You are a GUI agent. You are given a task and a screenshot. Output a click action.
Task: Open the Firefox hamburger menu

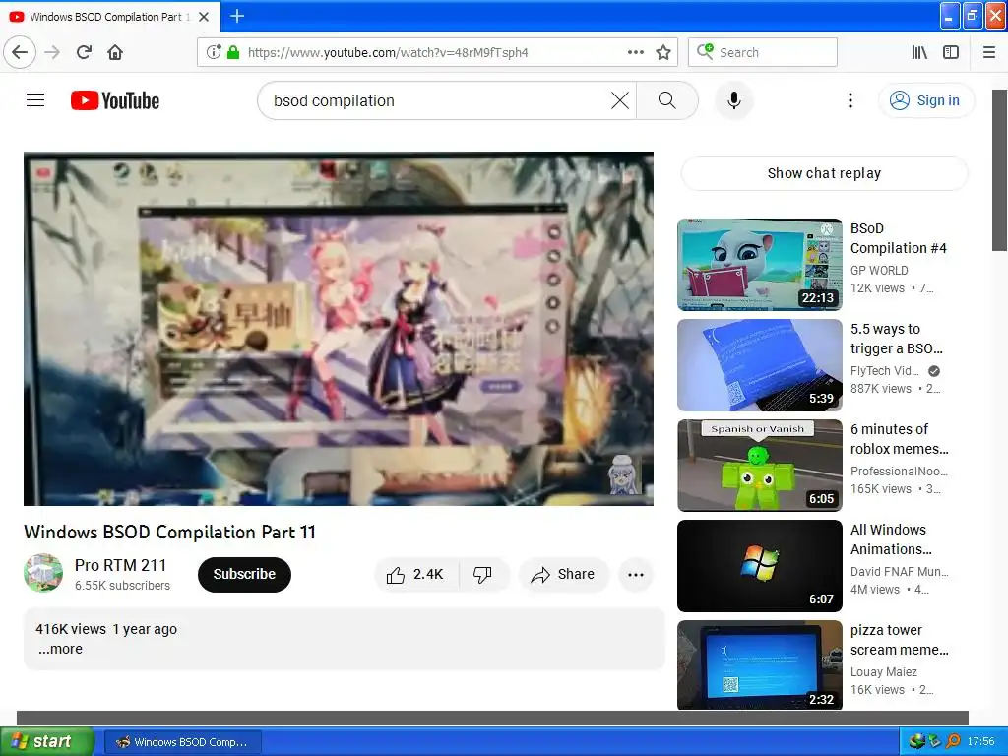tap(989, 52)
